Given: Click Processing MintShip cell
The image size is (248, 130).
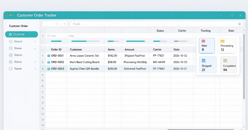Looking at the screenshot, I should (135, 62).
